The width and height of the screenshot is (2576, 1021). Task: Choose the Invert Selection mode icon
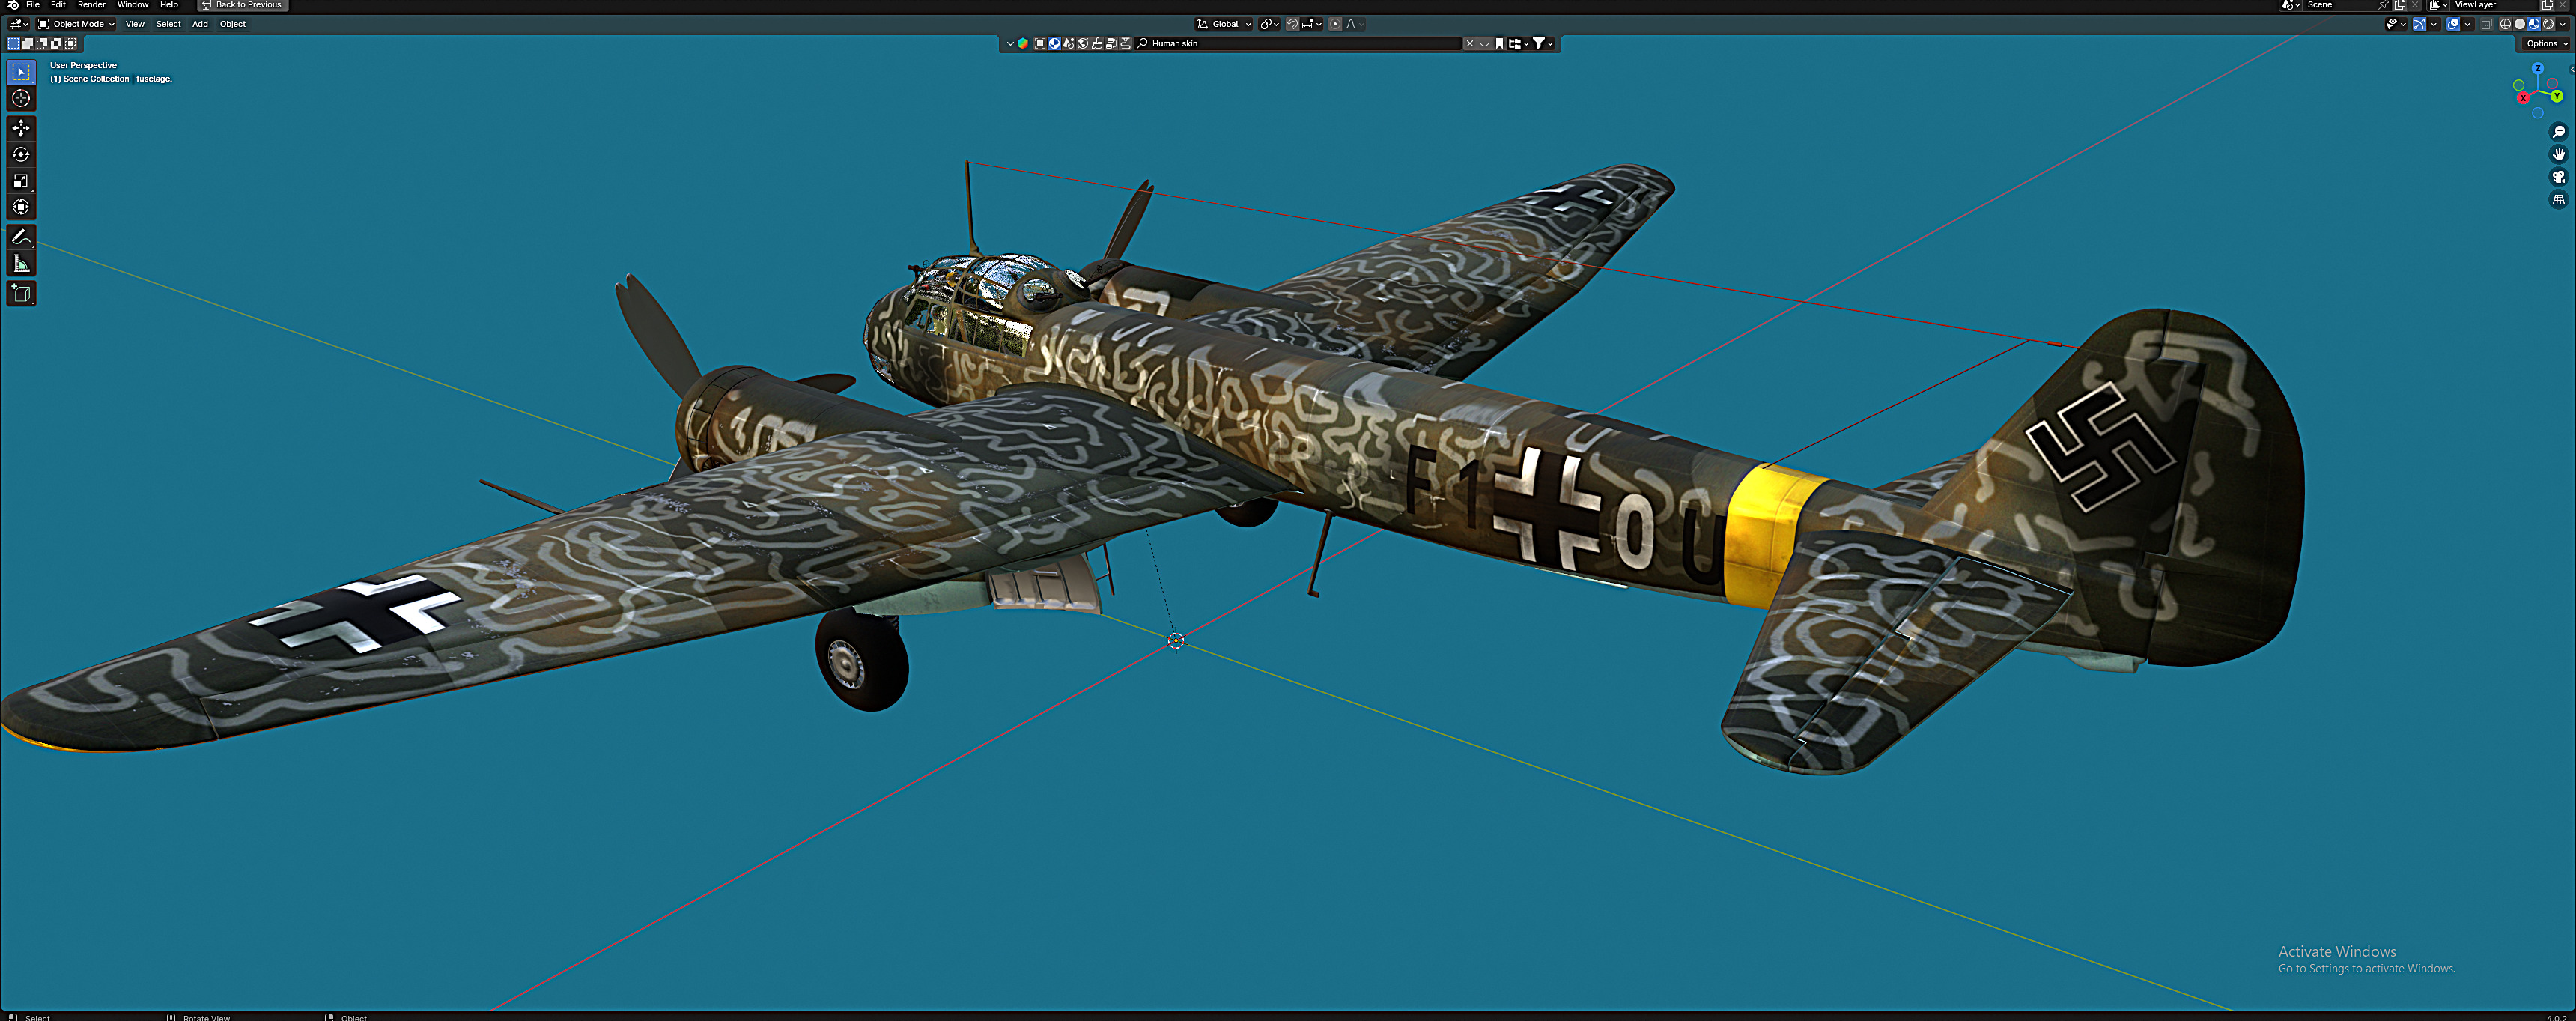pos(56,43)
